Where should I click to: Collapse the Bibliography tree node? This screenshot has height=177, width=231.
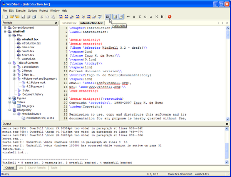click(x=10, y=110)
